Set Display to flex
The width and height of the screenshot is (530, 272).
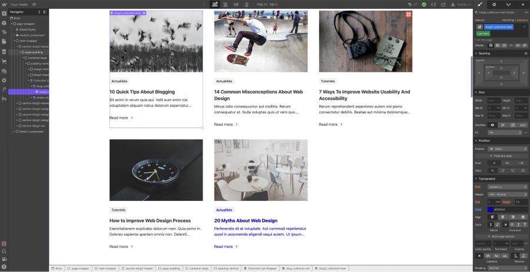(x=498, y=45)
